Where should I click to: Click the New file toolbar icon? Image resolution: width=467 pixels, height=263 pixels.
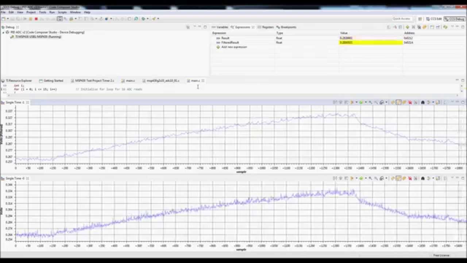click(x=3, y=19)
